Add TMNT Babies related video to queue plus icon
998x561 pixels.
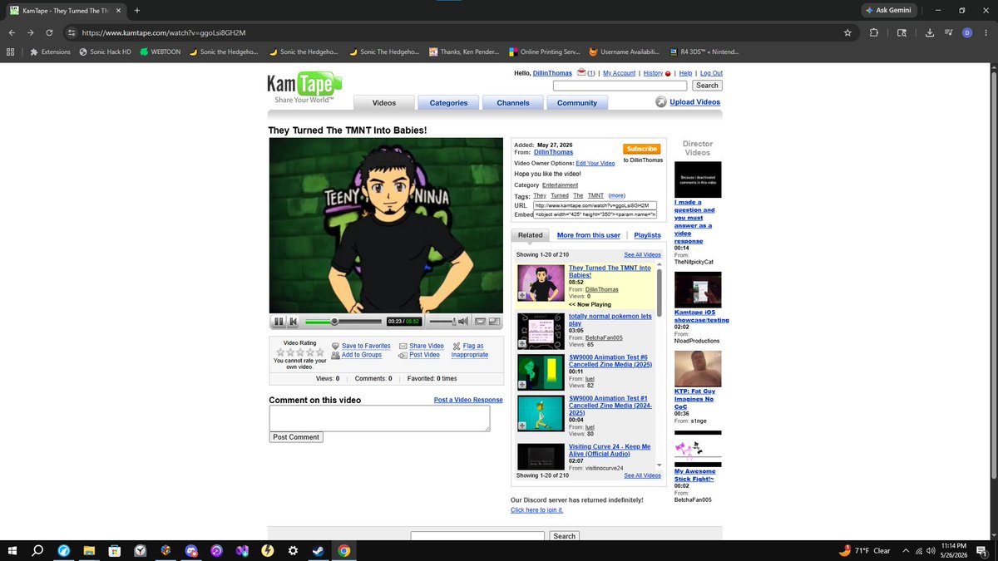(521, 296)
